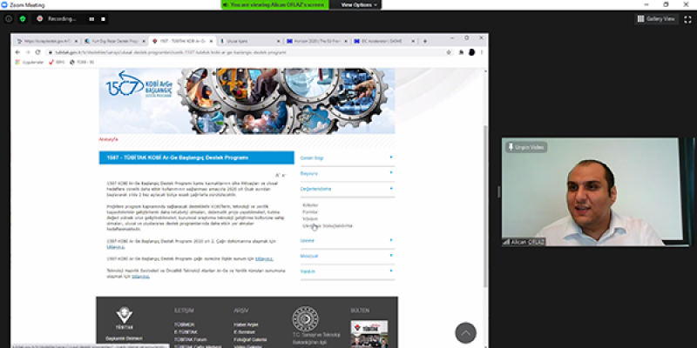Enter full screen mode in Zoom
697x348 pixels.
[x=687, y=19]
